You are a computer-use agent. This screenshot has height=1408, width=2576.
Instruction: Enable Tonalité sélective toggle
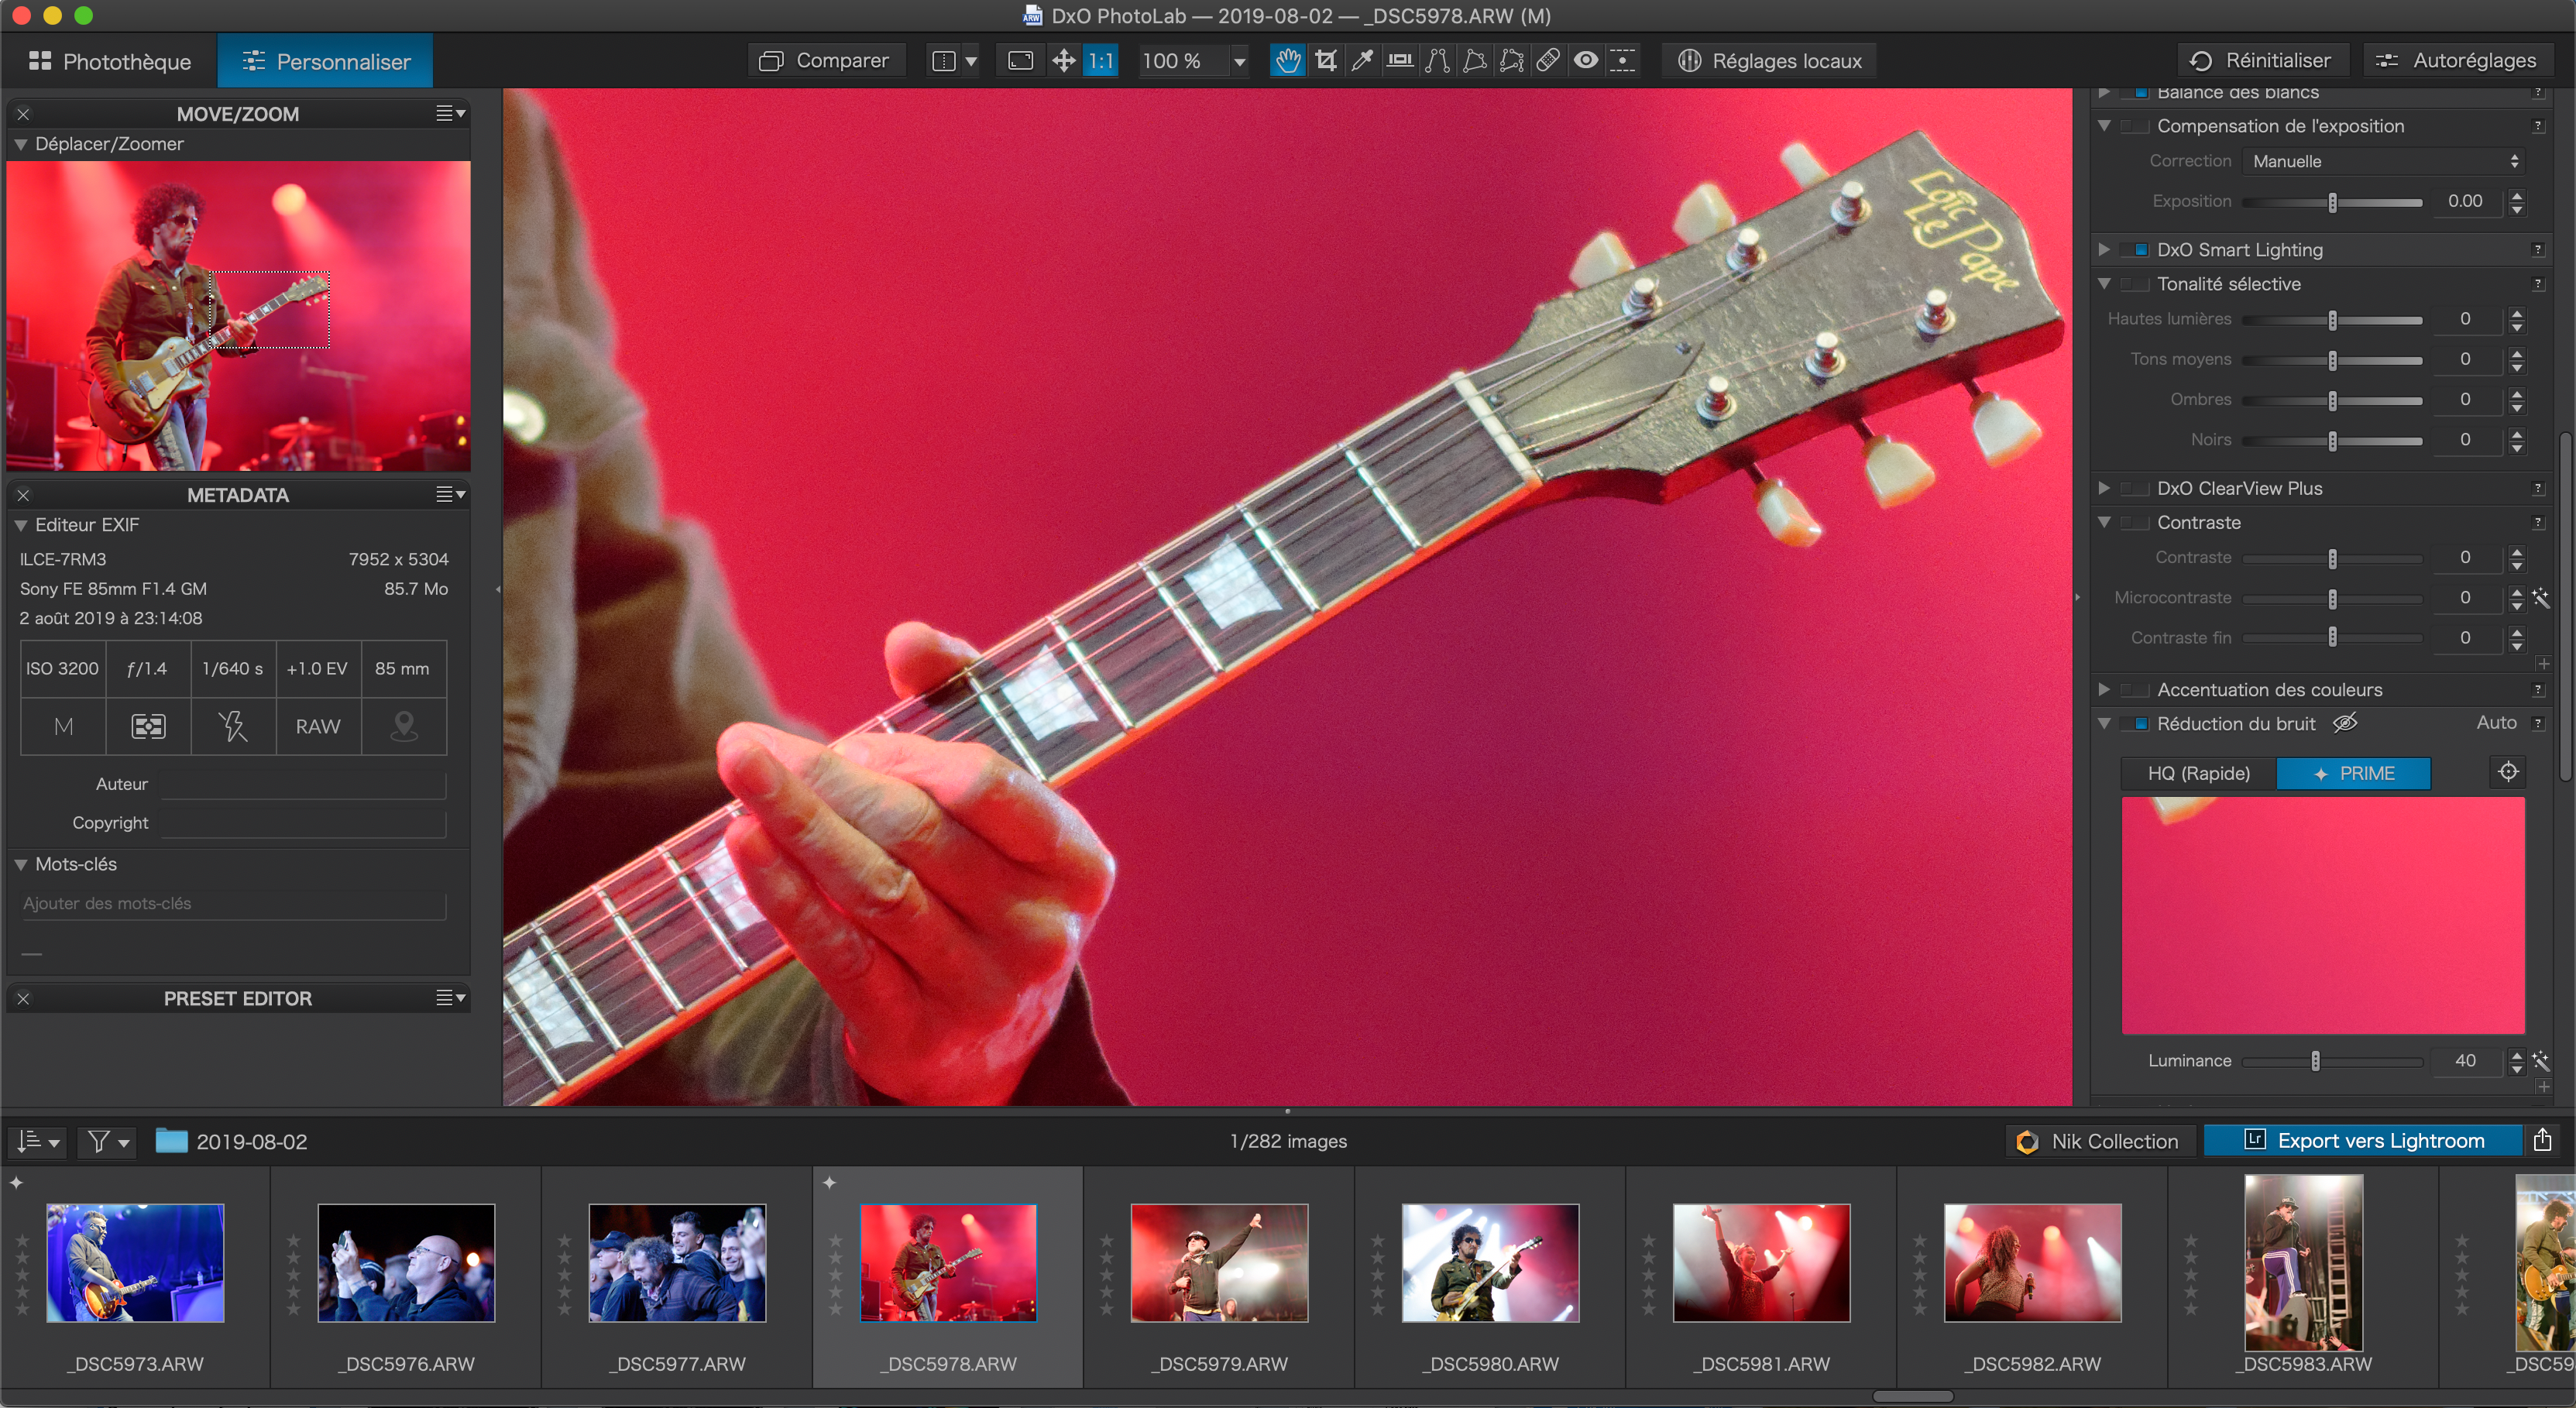coord(2135,284)
